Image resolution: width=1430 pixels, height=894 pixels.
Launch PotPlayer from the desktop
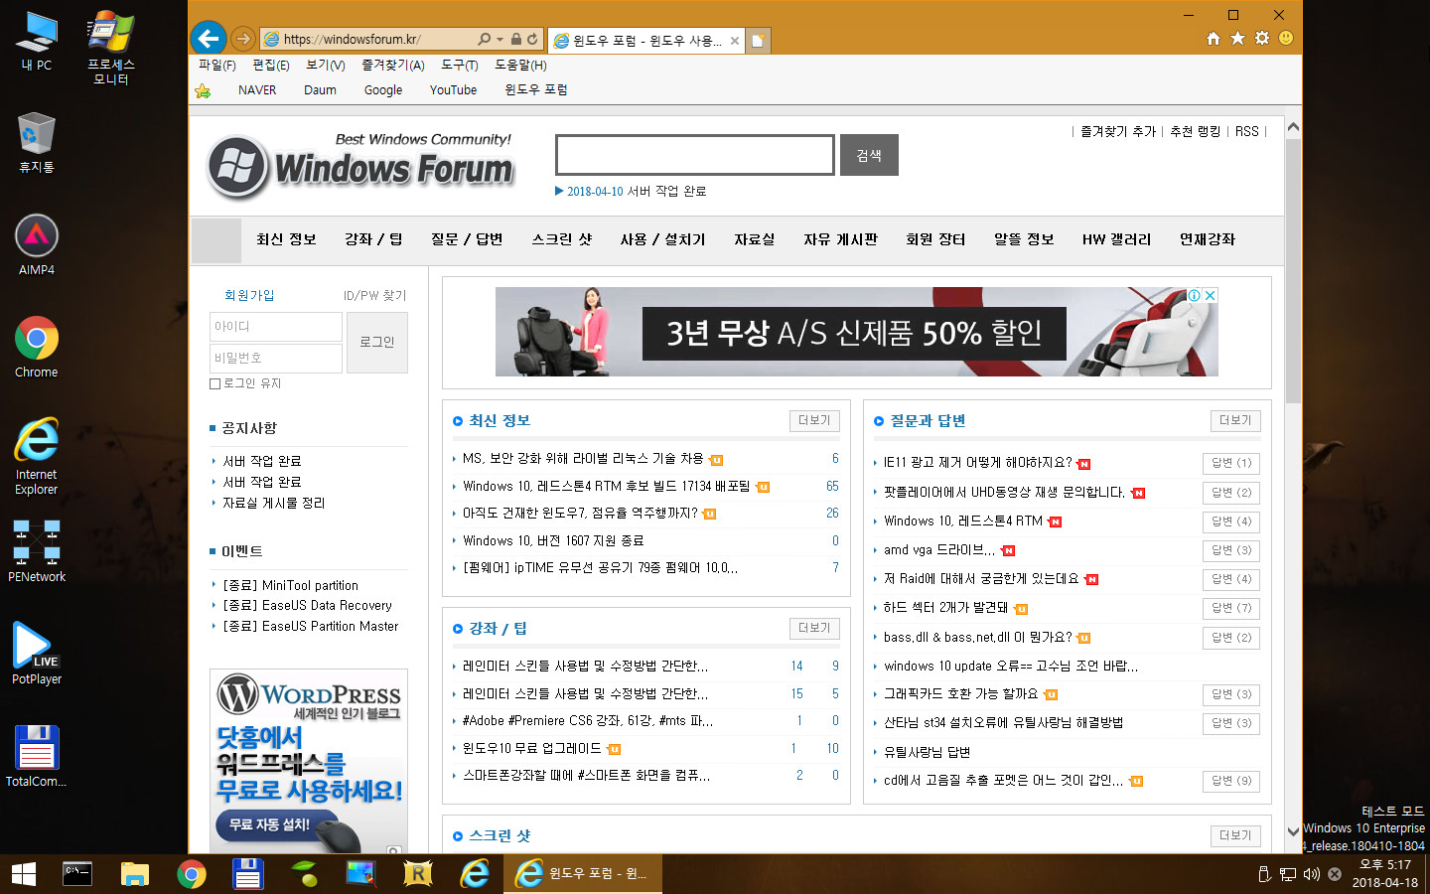pos(37,653)
